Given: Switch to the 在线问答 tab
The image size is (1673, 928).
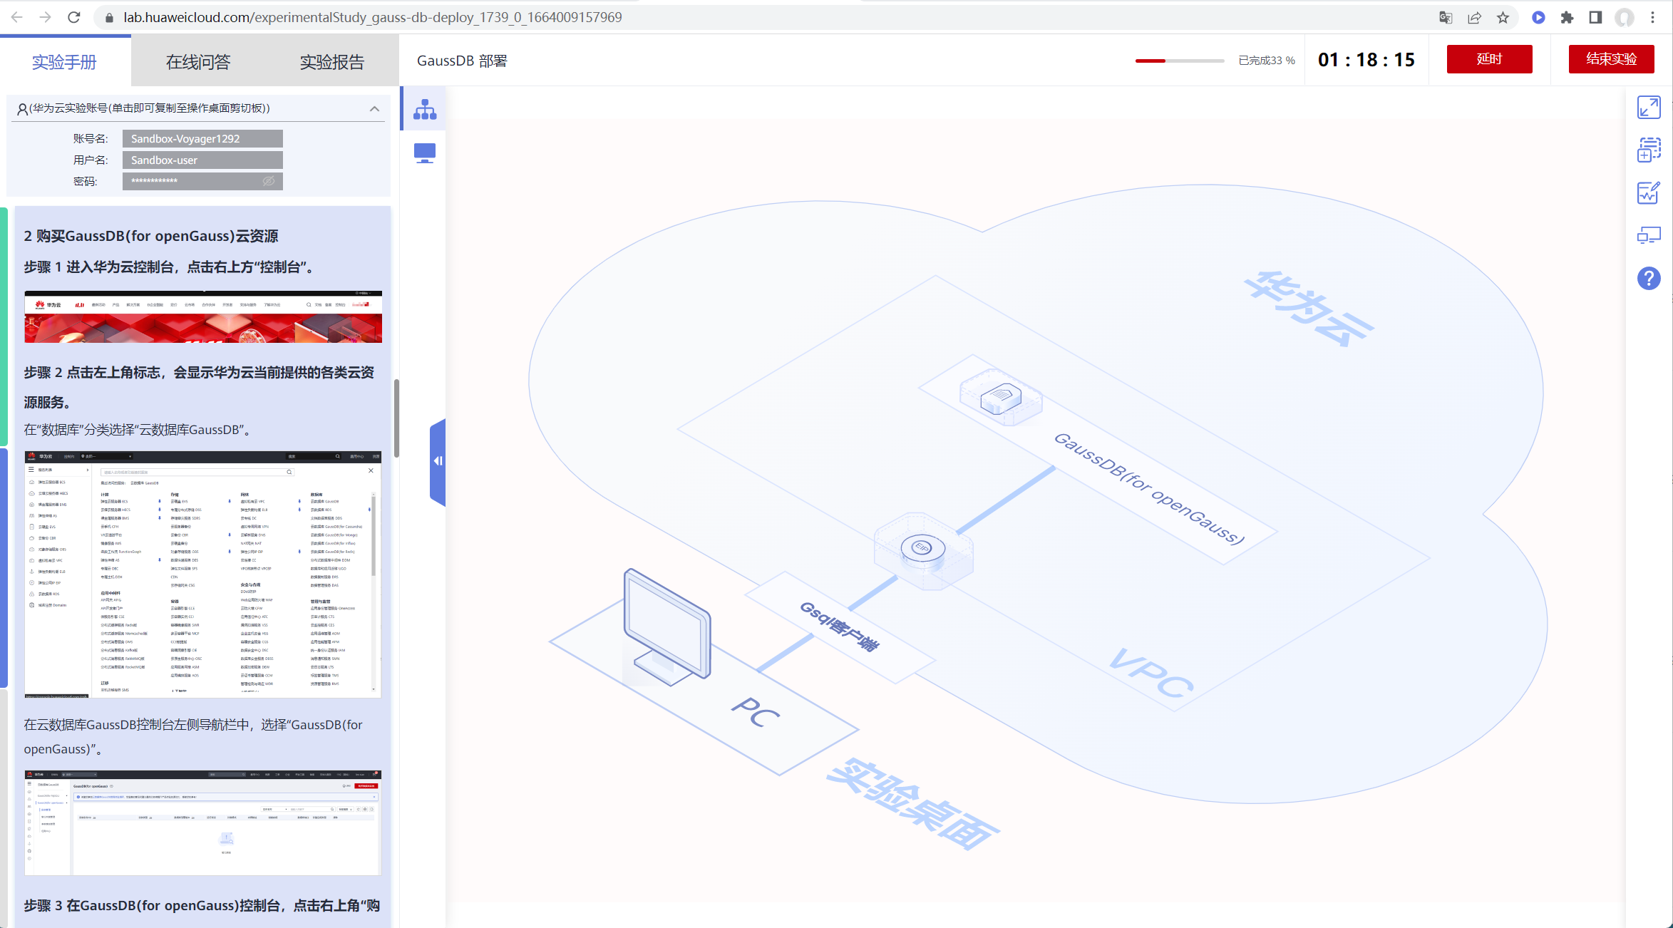Looking at the screenshot, I should click(x=198, y=62).
